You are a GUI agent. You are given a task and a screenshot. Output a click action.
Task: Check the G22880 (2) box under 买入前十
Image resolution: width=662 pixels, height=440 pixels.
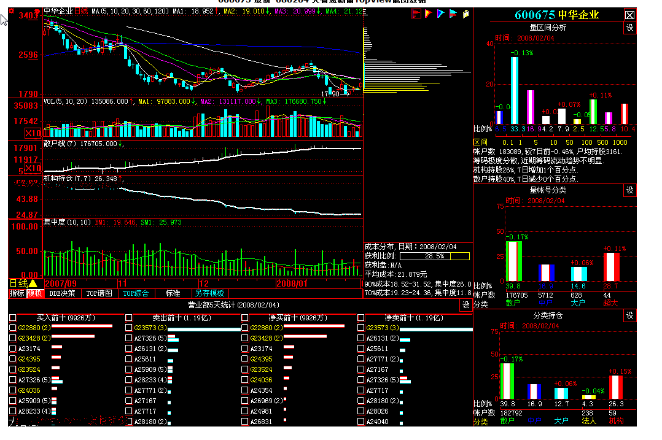(13, 328)
